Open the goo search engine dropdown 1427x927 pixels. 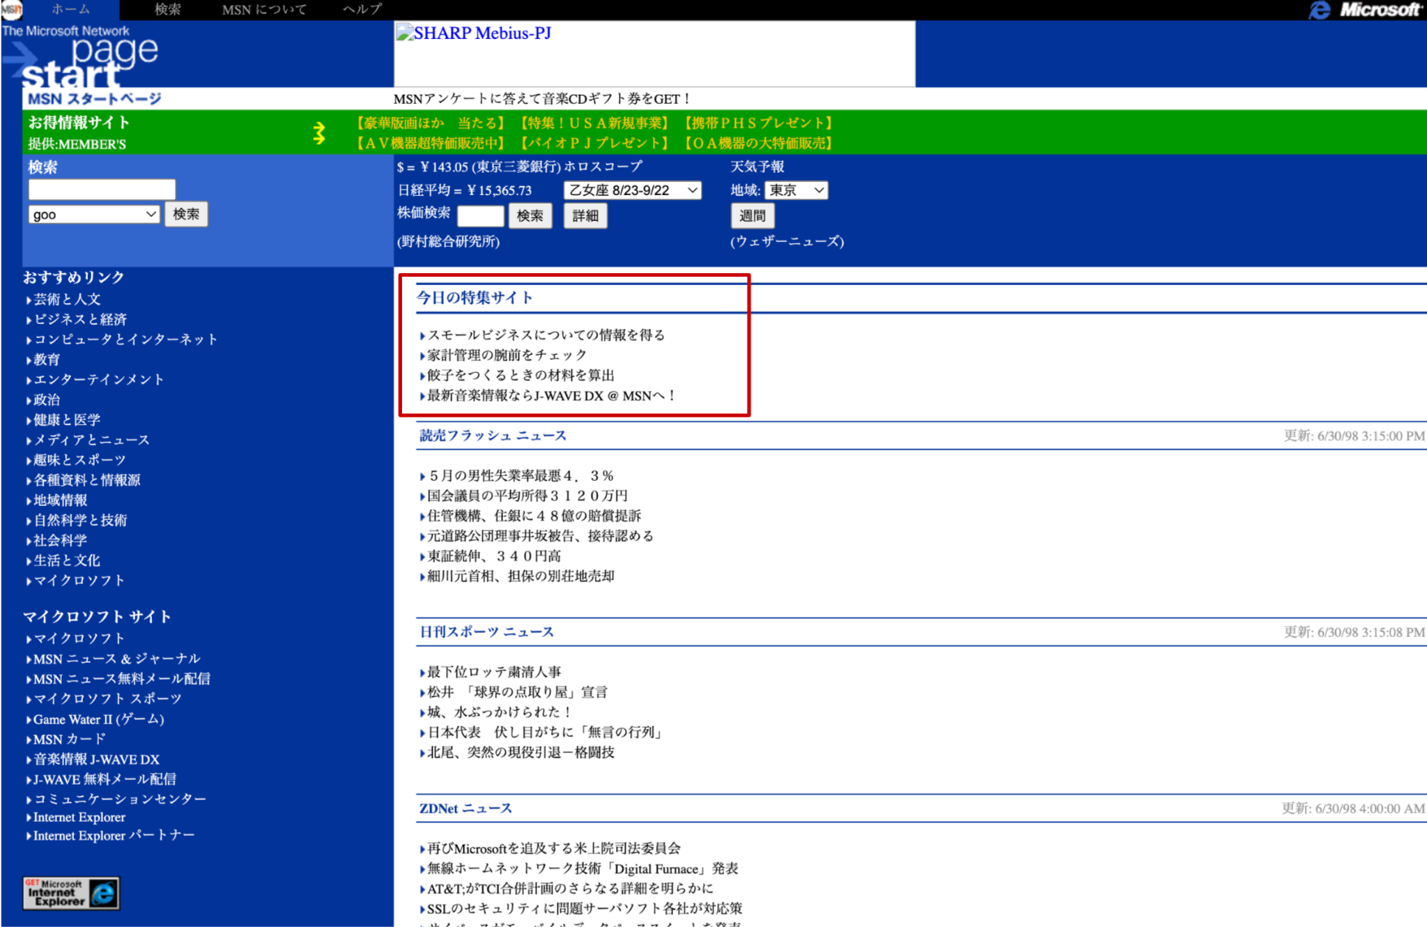click(x=94, y=215)
